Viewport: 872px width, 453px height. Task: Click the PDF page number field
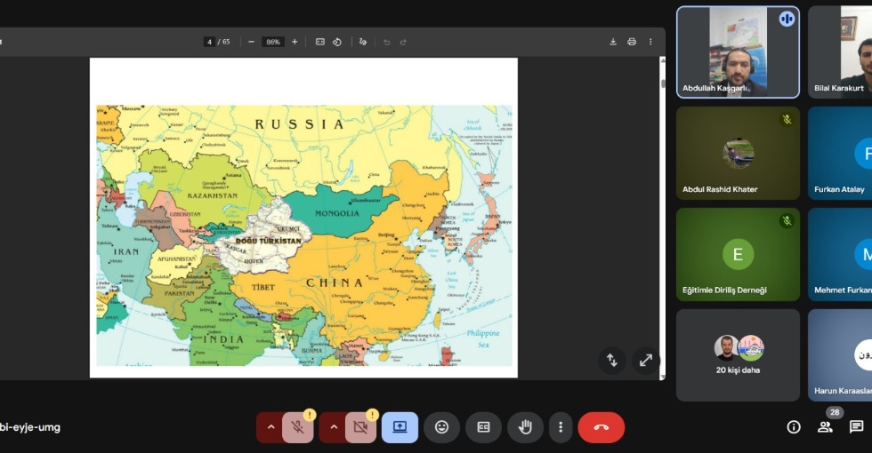pyautogui.click(x=209, y=42)
